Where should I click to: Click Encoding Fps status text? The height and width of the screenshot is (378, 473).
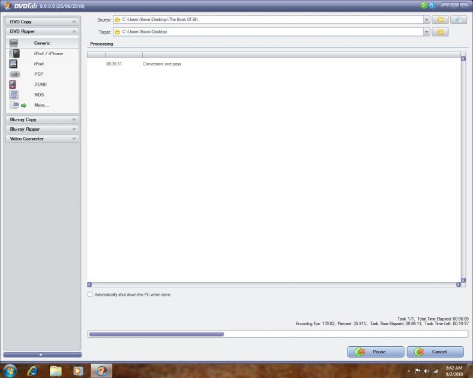[x=316, y=324]
